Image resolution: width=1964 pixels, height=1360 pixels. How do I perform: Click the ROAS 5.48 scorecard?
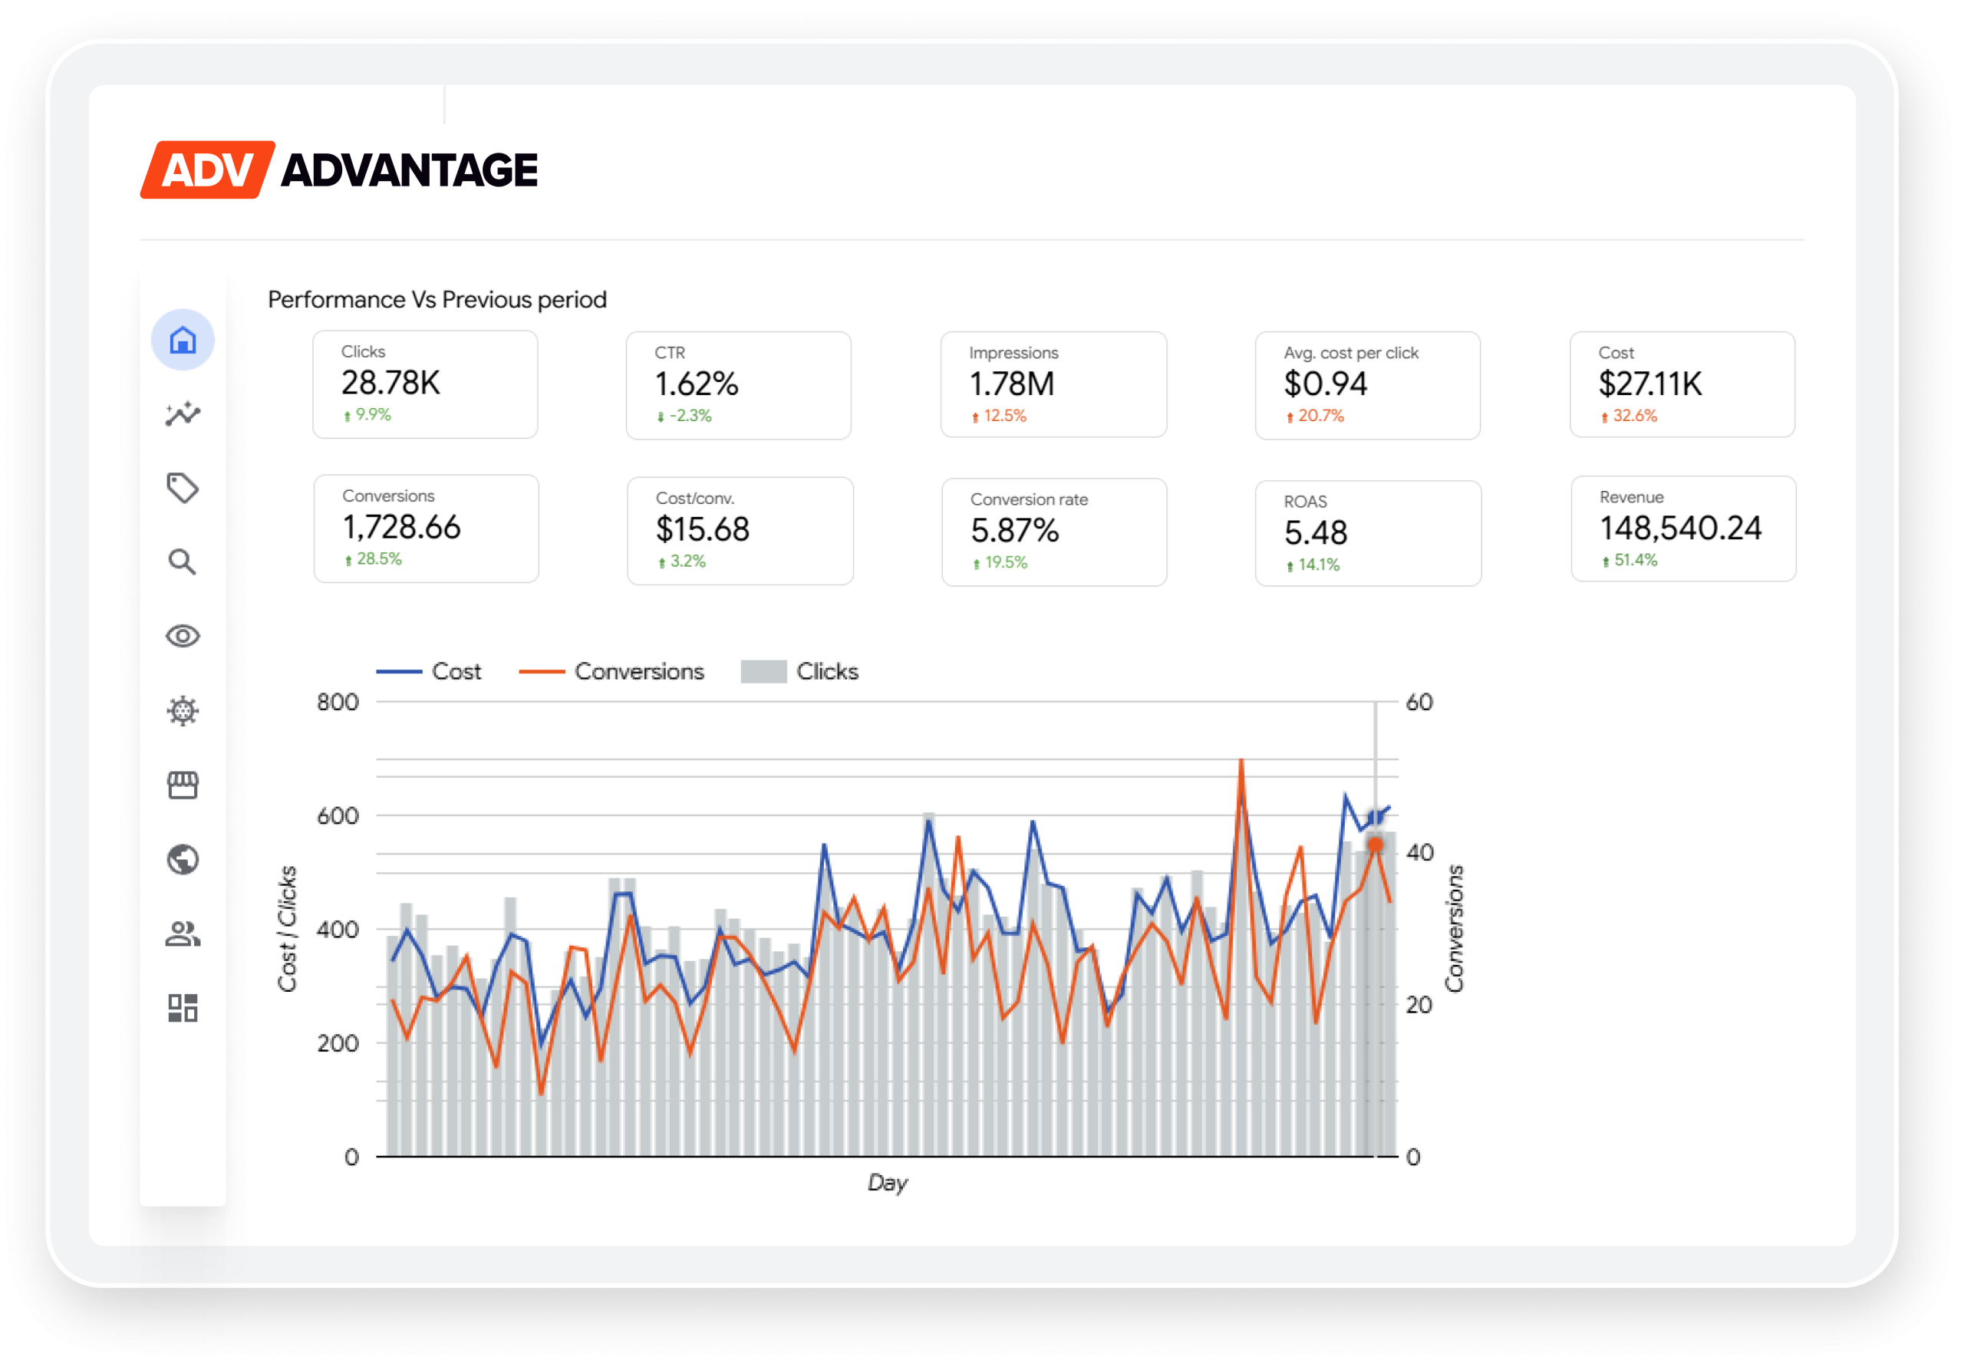1368,533
